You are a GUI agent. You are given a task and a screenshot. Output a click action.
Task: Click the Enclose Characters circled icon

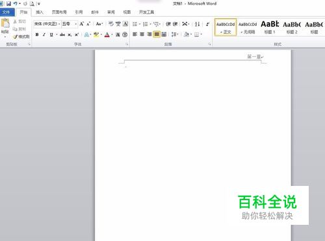click(125, 34)
